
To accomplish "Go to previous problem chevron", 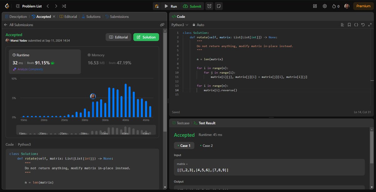I will pyautogui.click(x=48, y=6).
